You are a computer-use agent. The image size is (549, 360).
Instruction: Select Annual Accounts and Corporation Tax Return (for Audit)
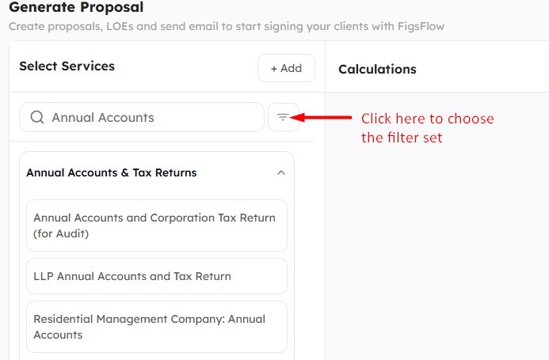coord(157,225)
